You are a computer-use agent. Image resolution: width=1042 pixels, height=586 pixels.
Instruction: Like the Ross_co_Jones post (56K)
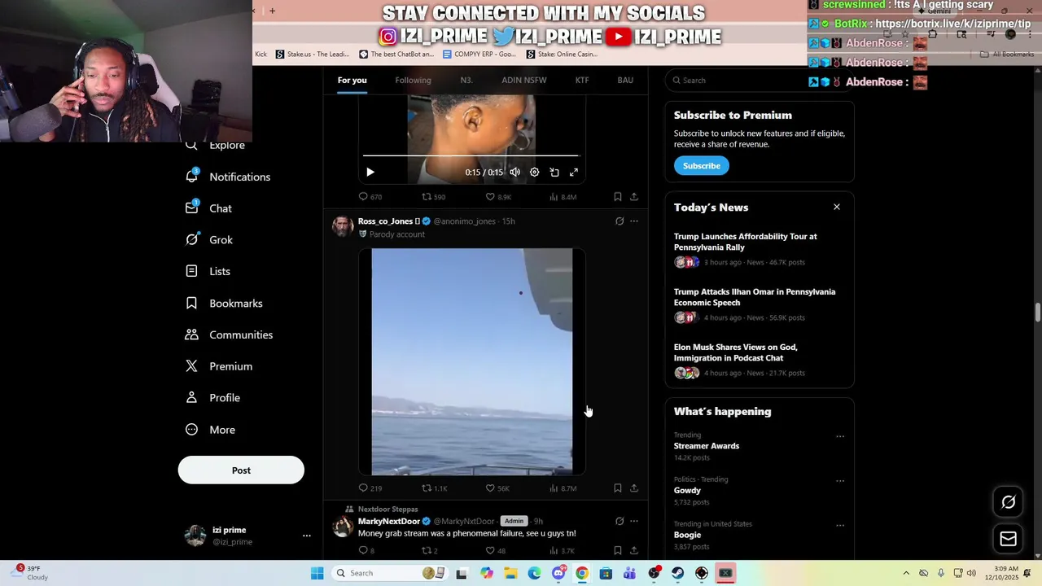(x=497, y=488)
